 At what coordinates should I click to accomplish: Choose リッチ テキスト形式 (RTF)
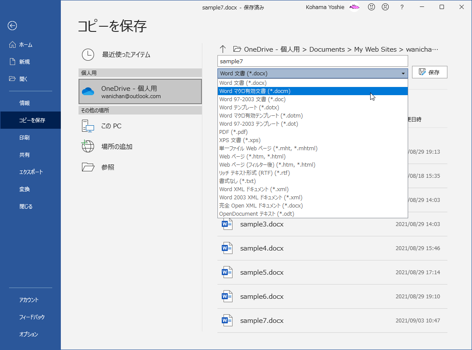(x=312, y=173)
